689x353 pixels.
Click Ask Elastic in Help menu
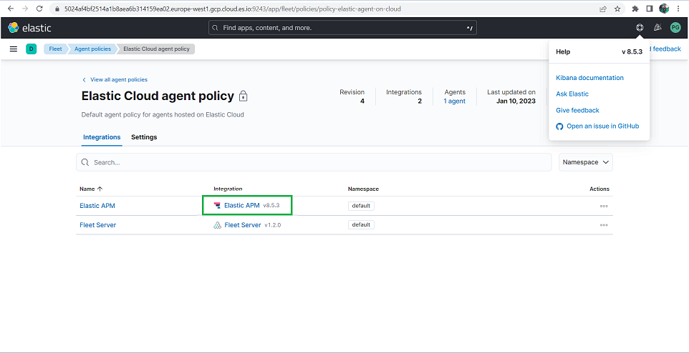572,94
